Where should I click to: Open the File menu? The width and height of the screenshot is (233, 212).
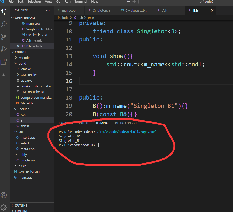tap(11, 2)
